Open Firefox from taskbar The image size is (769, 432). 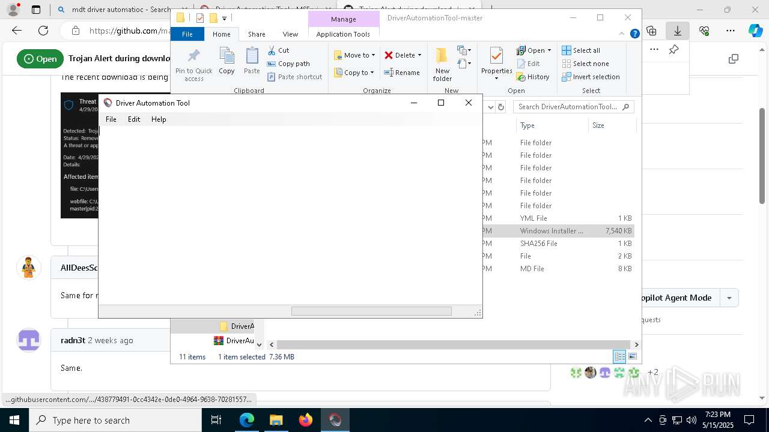tap(306, 420)
